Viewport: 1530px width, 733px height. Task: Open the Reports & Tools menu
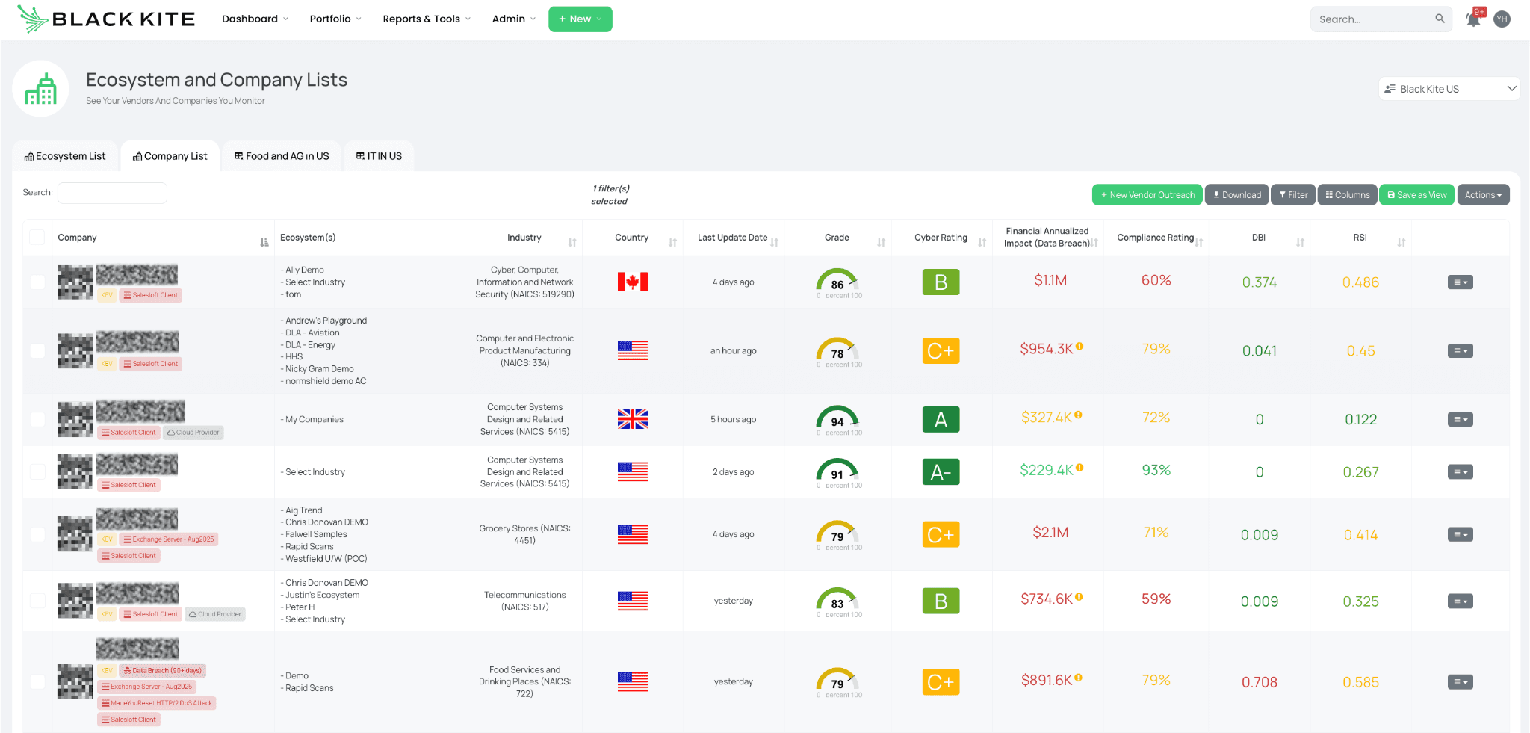pyautogui.click(x=426, y=19)
